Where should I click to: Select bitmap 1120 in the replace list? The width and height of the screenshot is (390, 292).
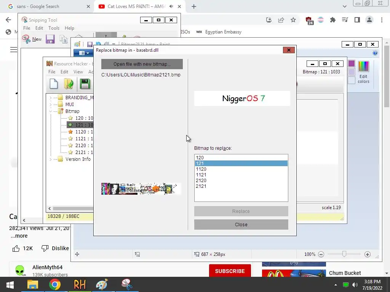pyautogui.click(x=241, y=169)
